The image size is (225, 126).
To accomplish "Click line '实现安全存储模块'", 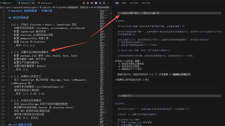I will click(31, 100).
